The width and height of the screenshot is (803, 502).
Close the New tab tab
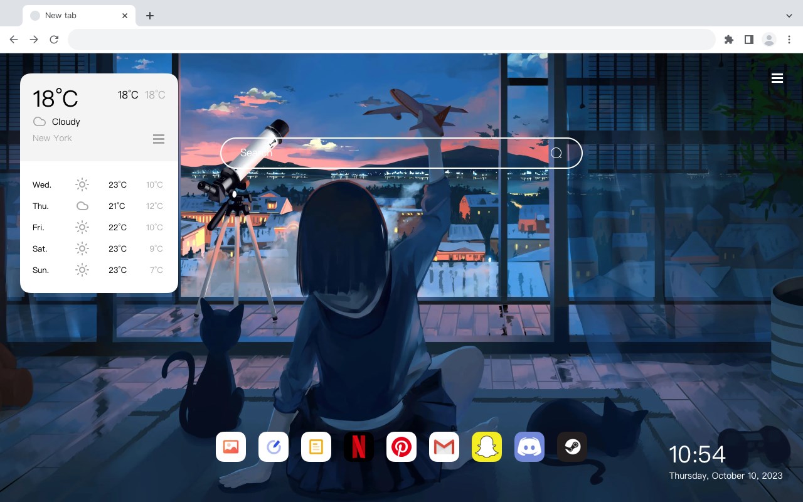pos(125,16)
